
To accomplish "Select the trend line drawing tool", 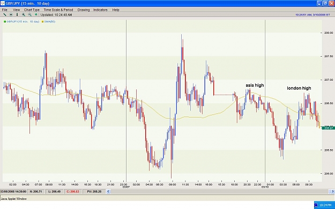I will [4, 15].
